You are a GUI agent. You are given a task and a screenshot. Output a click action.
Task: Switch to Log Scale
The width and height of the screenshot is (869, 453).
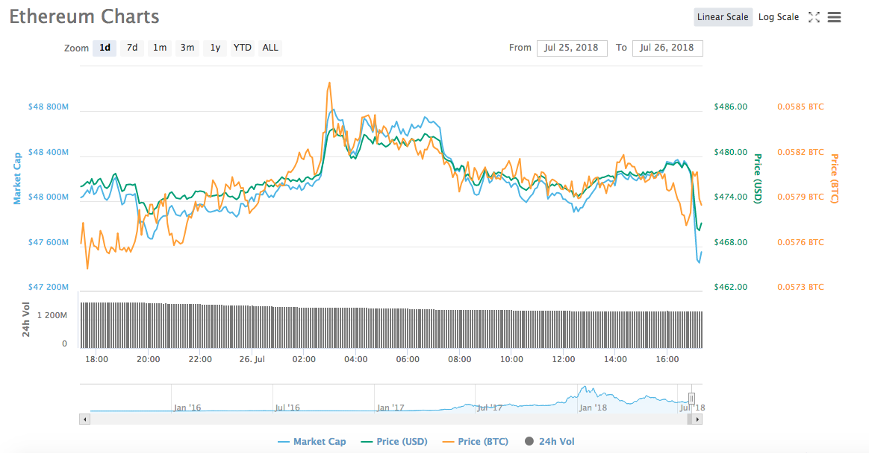point(778,17)
